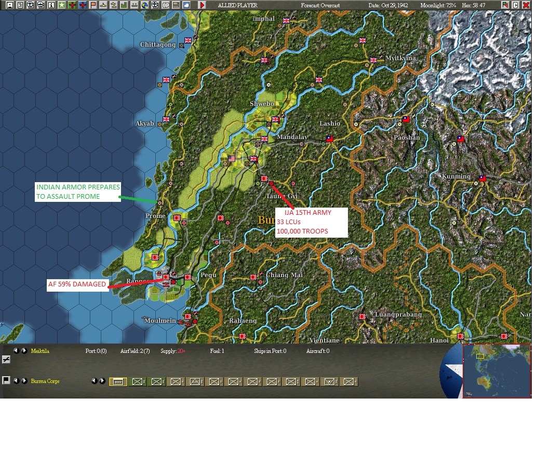Screen dimensions: 551x466
Task: Click the 'Port: 0(0)' text
Action: (96, 351)
